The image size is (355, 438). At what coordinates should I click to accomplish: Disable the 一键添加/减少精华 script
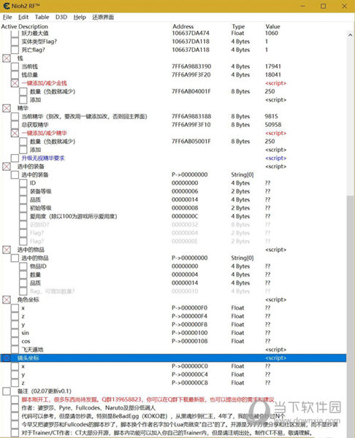tap(15, 134)
